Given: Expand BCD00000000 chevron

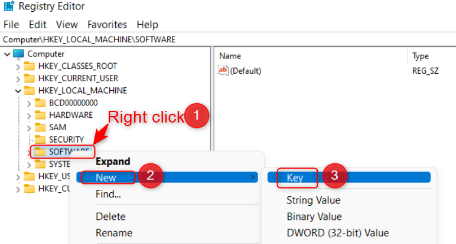Looking at the screenshot, I should pos(29,103).
